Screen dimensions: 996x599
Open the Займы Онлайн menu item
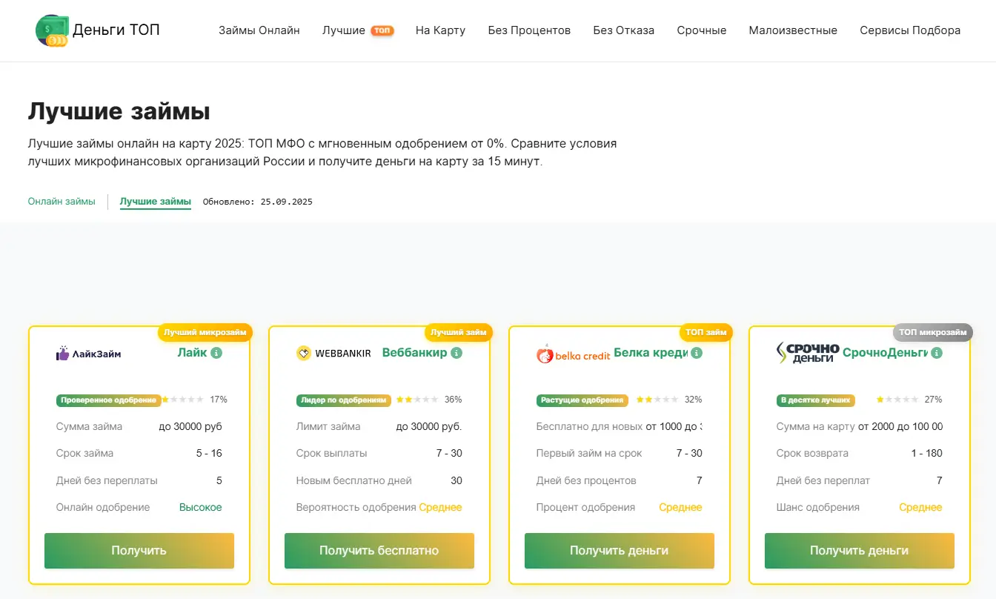(x=259, y=30)
